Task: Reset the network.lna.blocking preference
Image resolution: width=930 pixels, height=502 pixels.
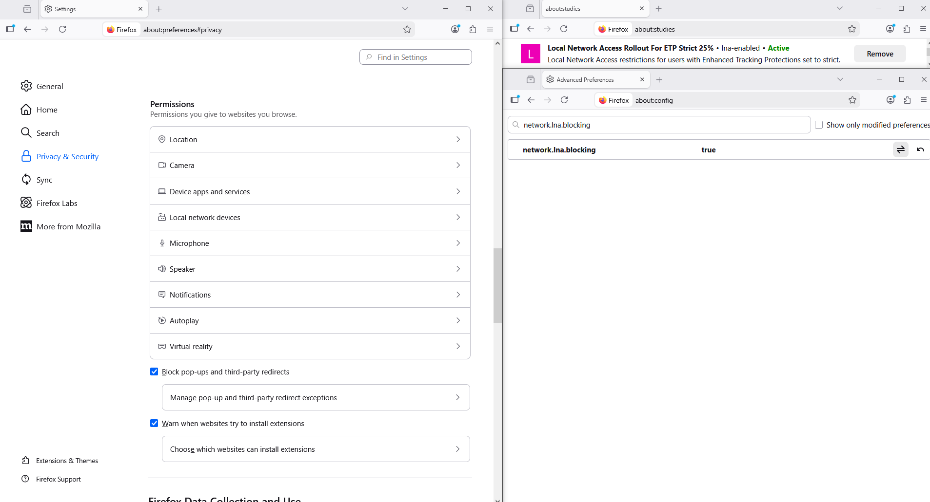Action: [920, 149]
